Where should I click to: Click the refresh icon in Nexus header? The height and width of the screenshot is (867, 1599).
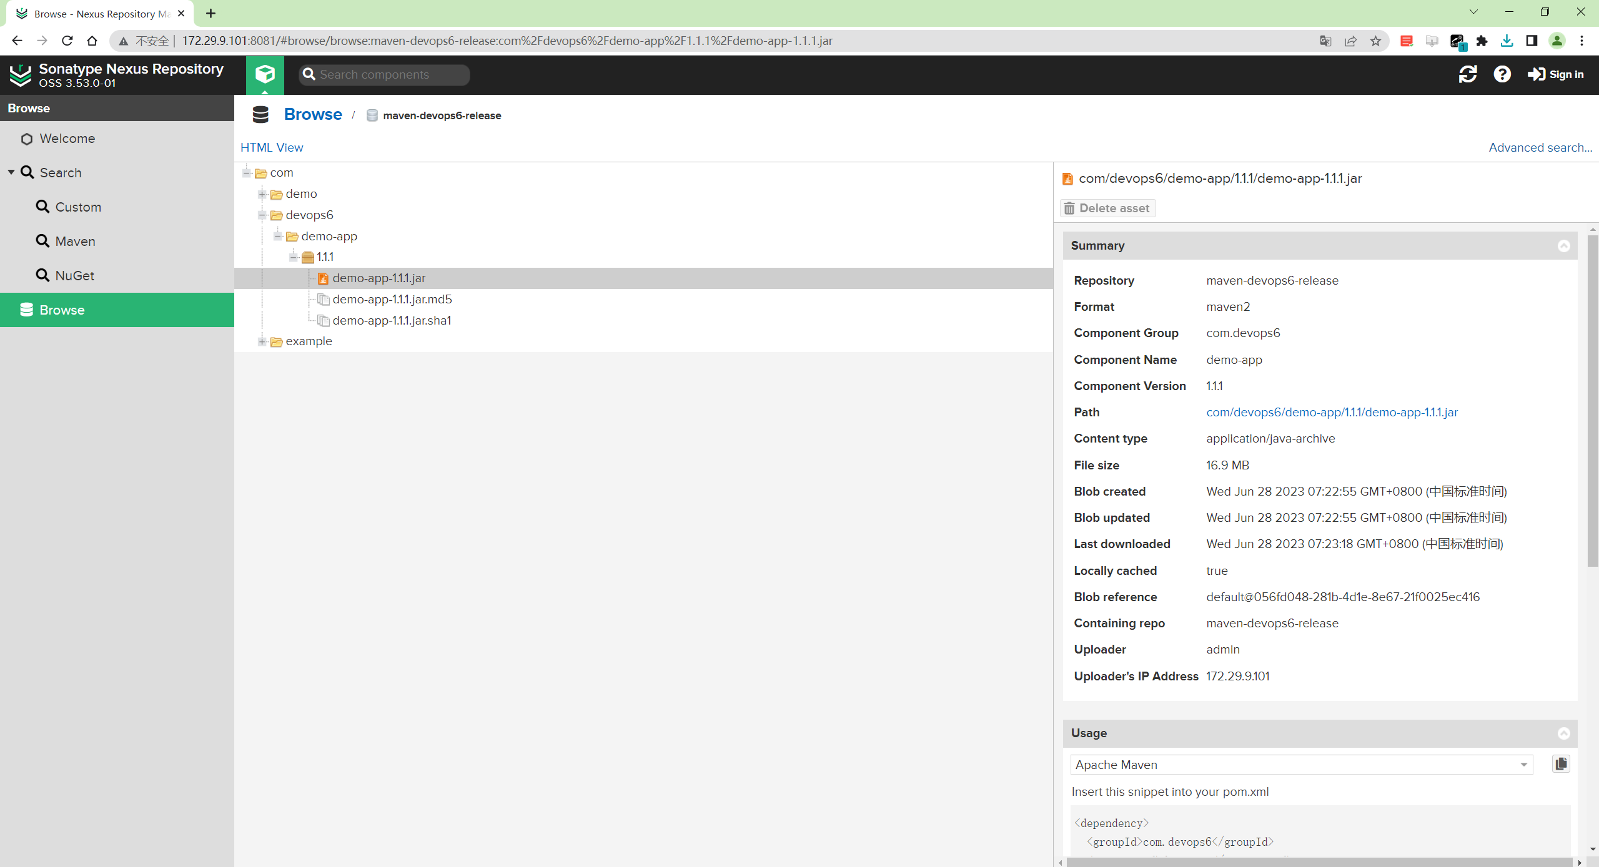(x=1467, y=74)
